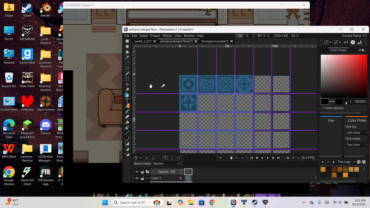The height and width of the screenshot is (208, 370).
Task: Open the palette selector The Lege dropdown
Action: point(346,162)
